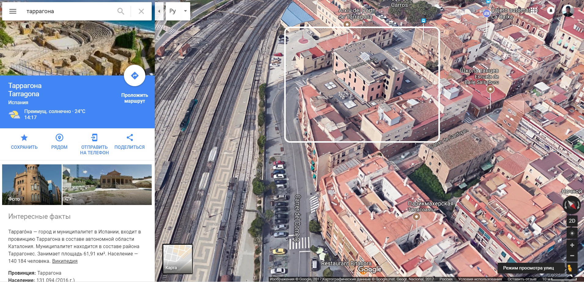Click the Проложить маршрут label
The height and width of the screenshot is (282, 584).
coord(135,98)
